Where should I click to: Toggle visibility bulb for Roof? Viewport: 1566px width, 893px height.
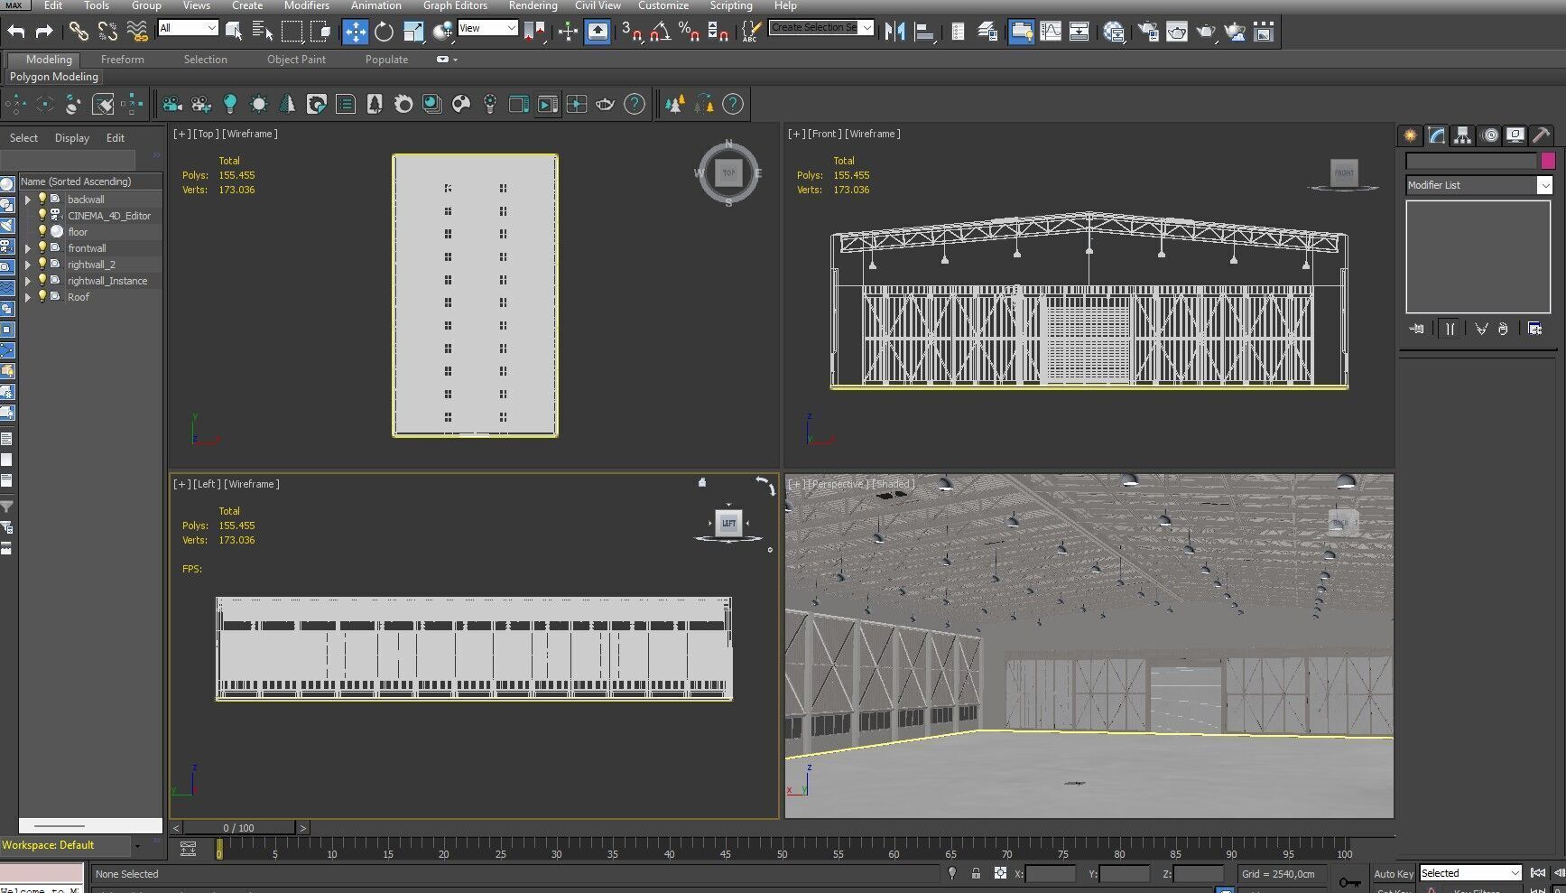42,296
